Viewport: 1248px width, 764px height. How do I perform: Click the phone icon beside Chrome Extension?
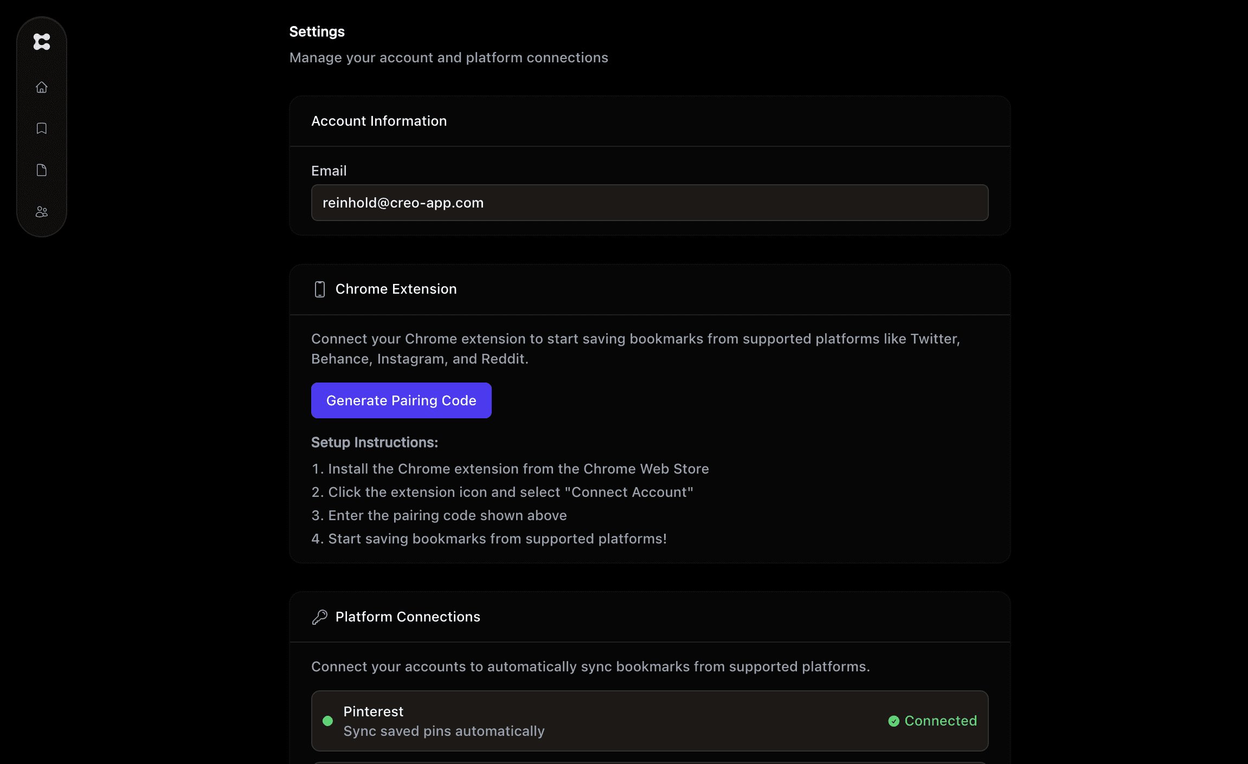pos(320,289)
